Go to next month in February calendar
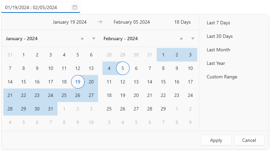Image resolution: width=272 pixels, height=152 pixels. click(x=193, y=39)
